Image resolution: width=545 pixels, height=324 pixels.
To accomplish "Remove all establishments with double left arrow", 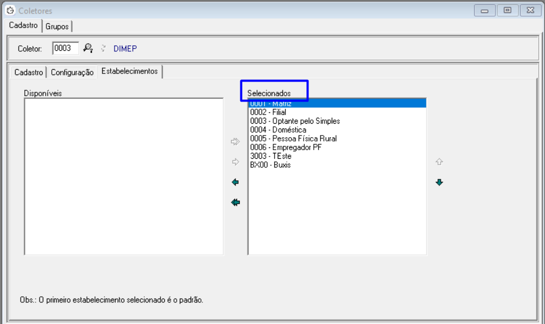I will pos(235,202).
